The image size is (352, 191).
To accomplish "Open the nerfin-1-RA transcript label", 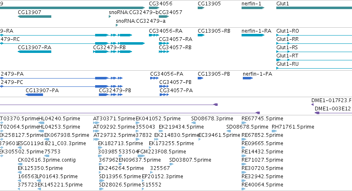I will pos(256,31).
